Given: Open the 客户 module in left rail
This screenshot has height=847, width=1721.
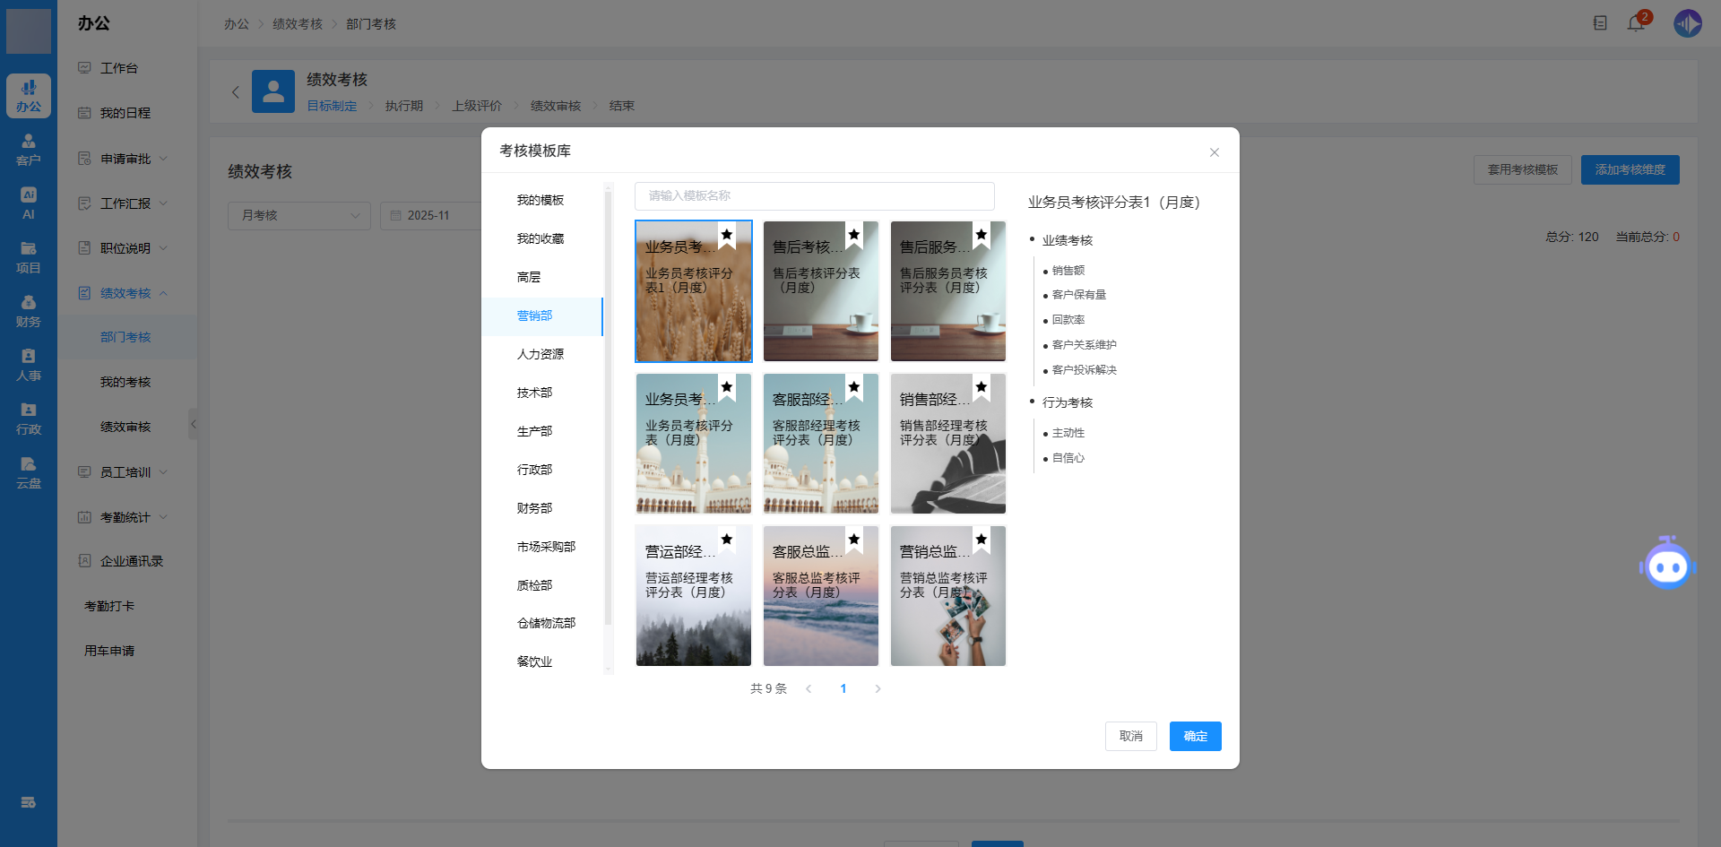Looking at the screenshot, I should (29, 150).
